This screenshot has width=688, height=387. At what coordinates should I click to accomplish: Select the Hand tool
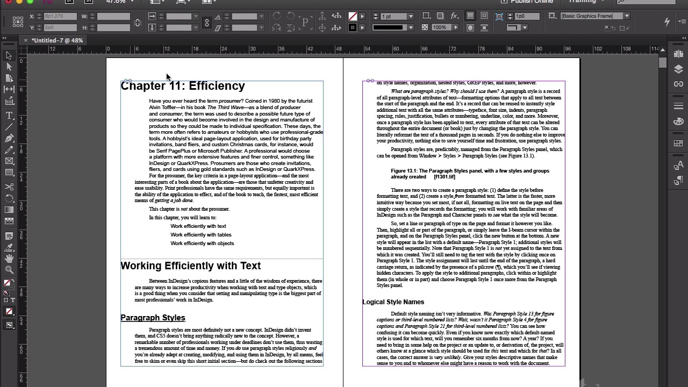click(x=9, y=259)
